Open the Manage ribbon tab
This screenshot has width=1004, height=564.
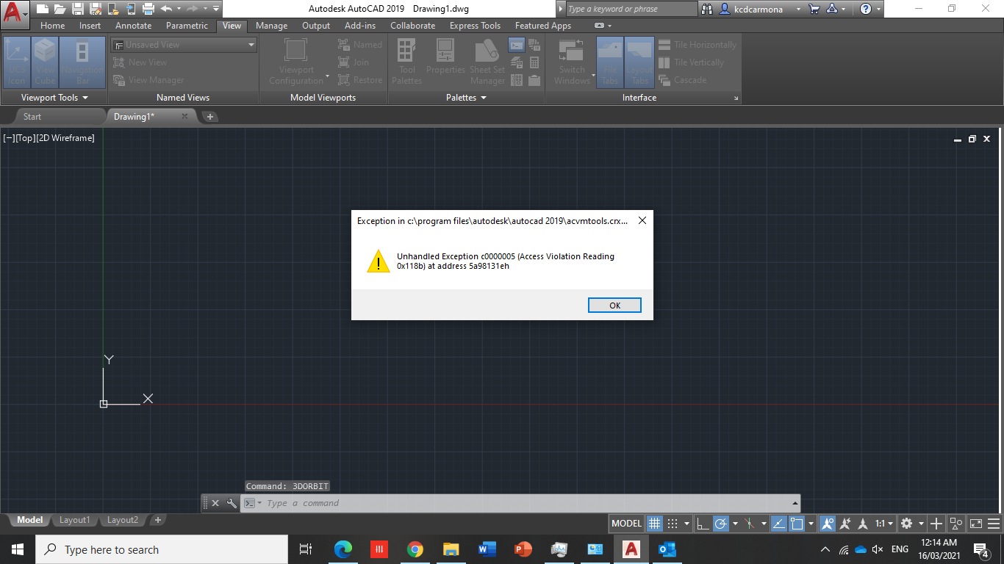(272, 26)
